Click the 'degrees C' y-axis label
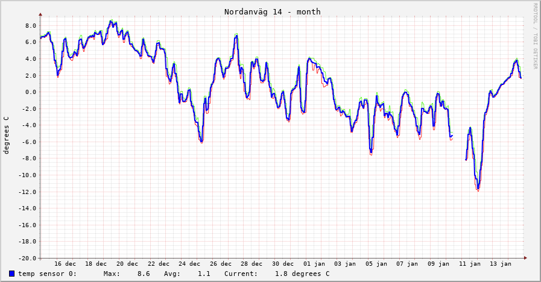 [7, 135]
